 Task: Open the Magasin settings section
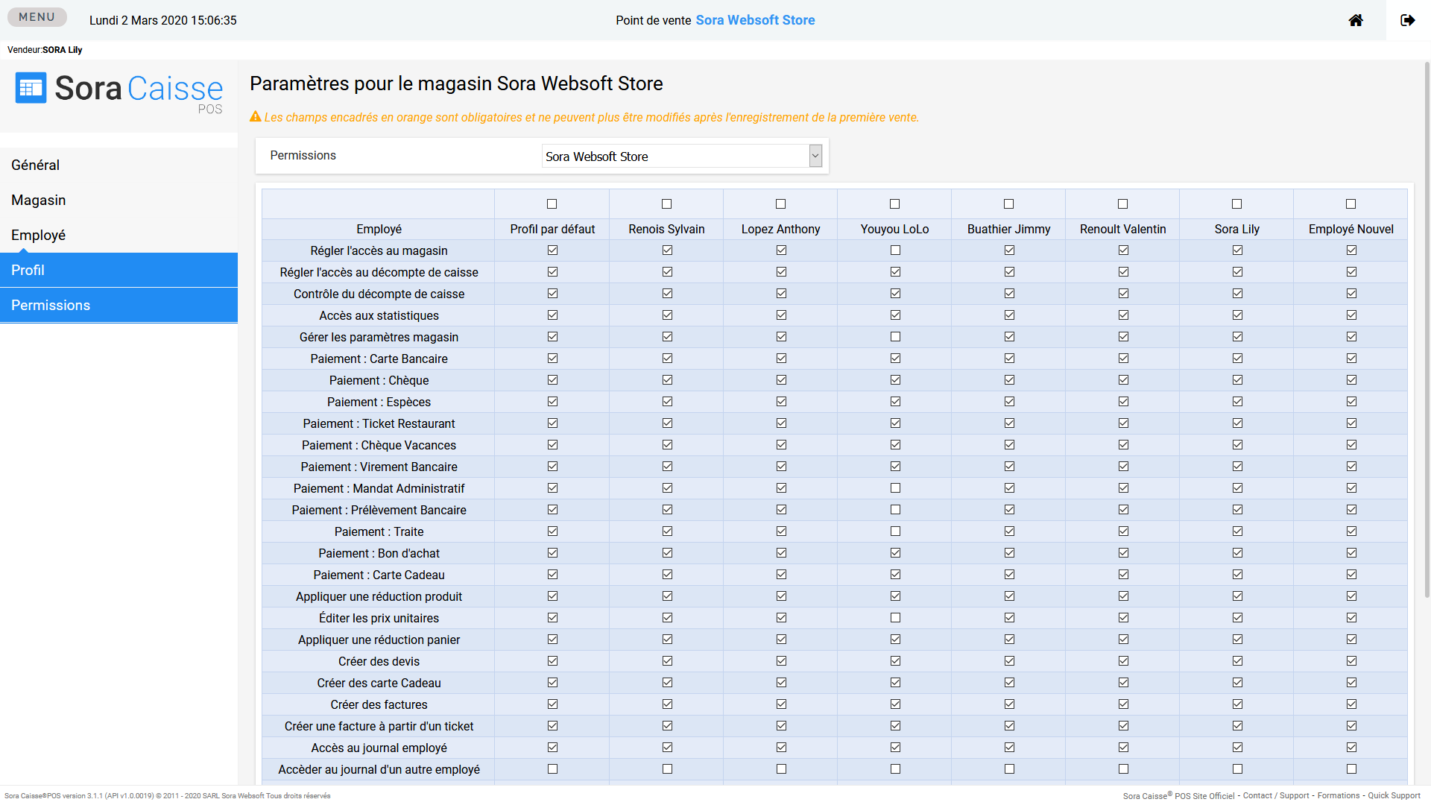click(38, 201)
